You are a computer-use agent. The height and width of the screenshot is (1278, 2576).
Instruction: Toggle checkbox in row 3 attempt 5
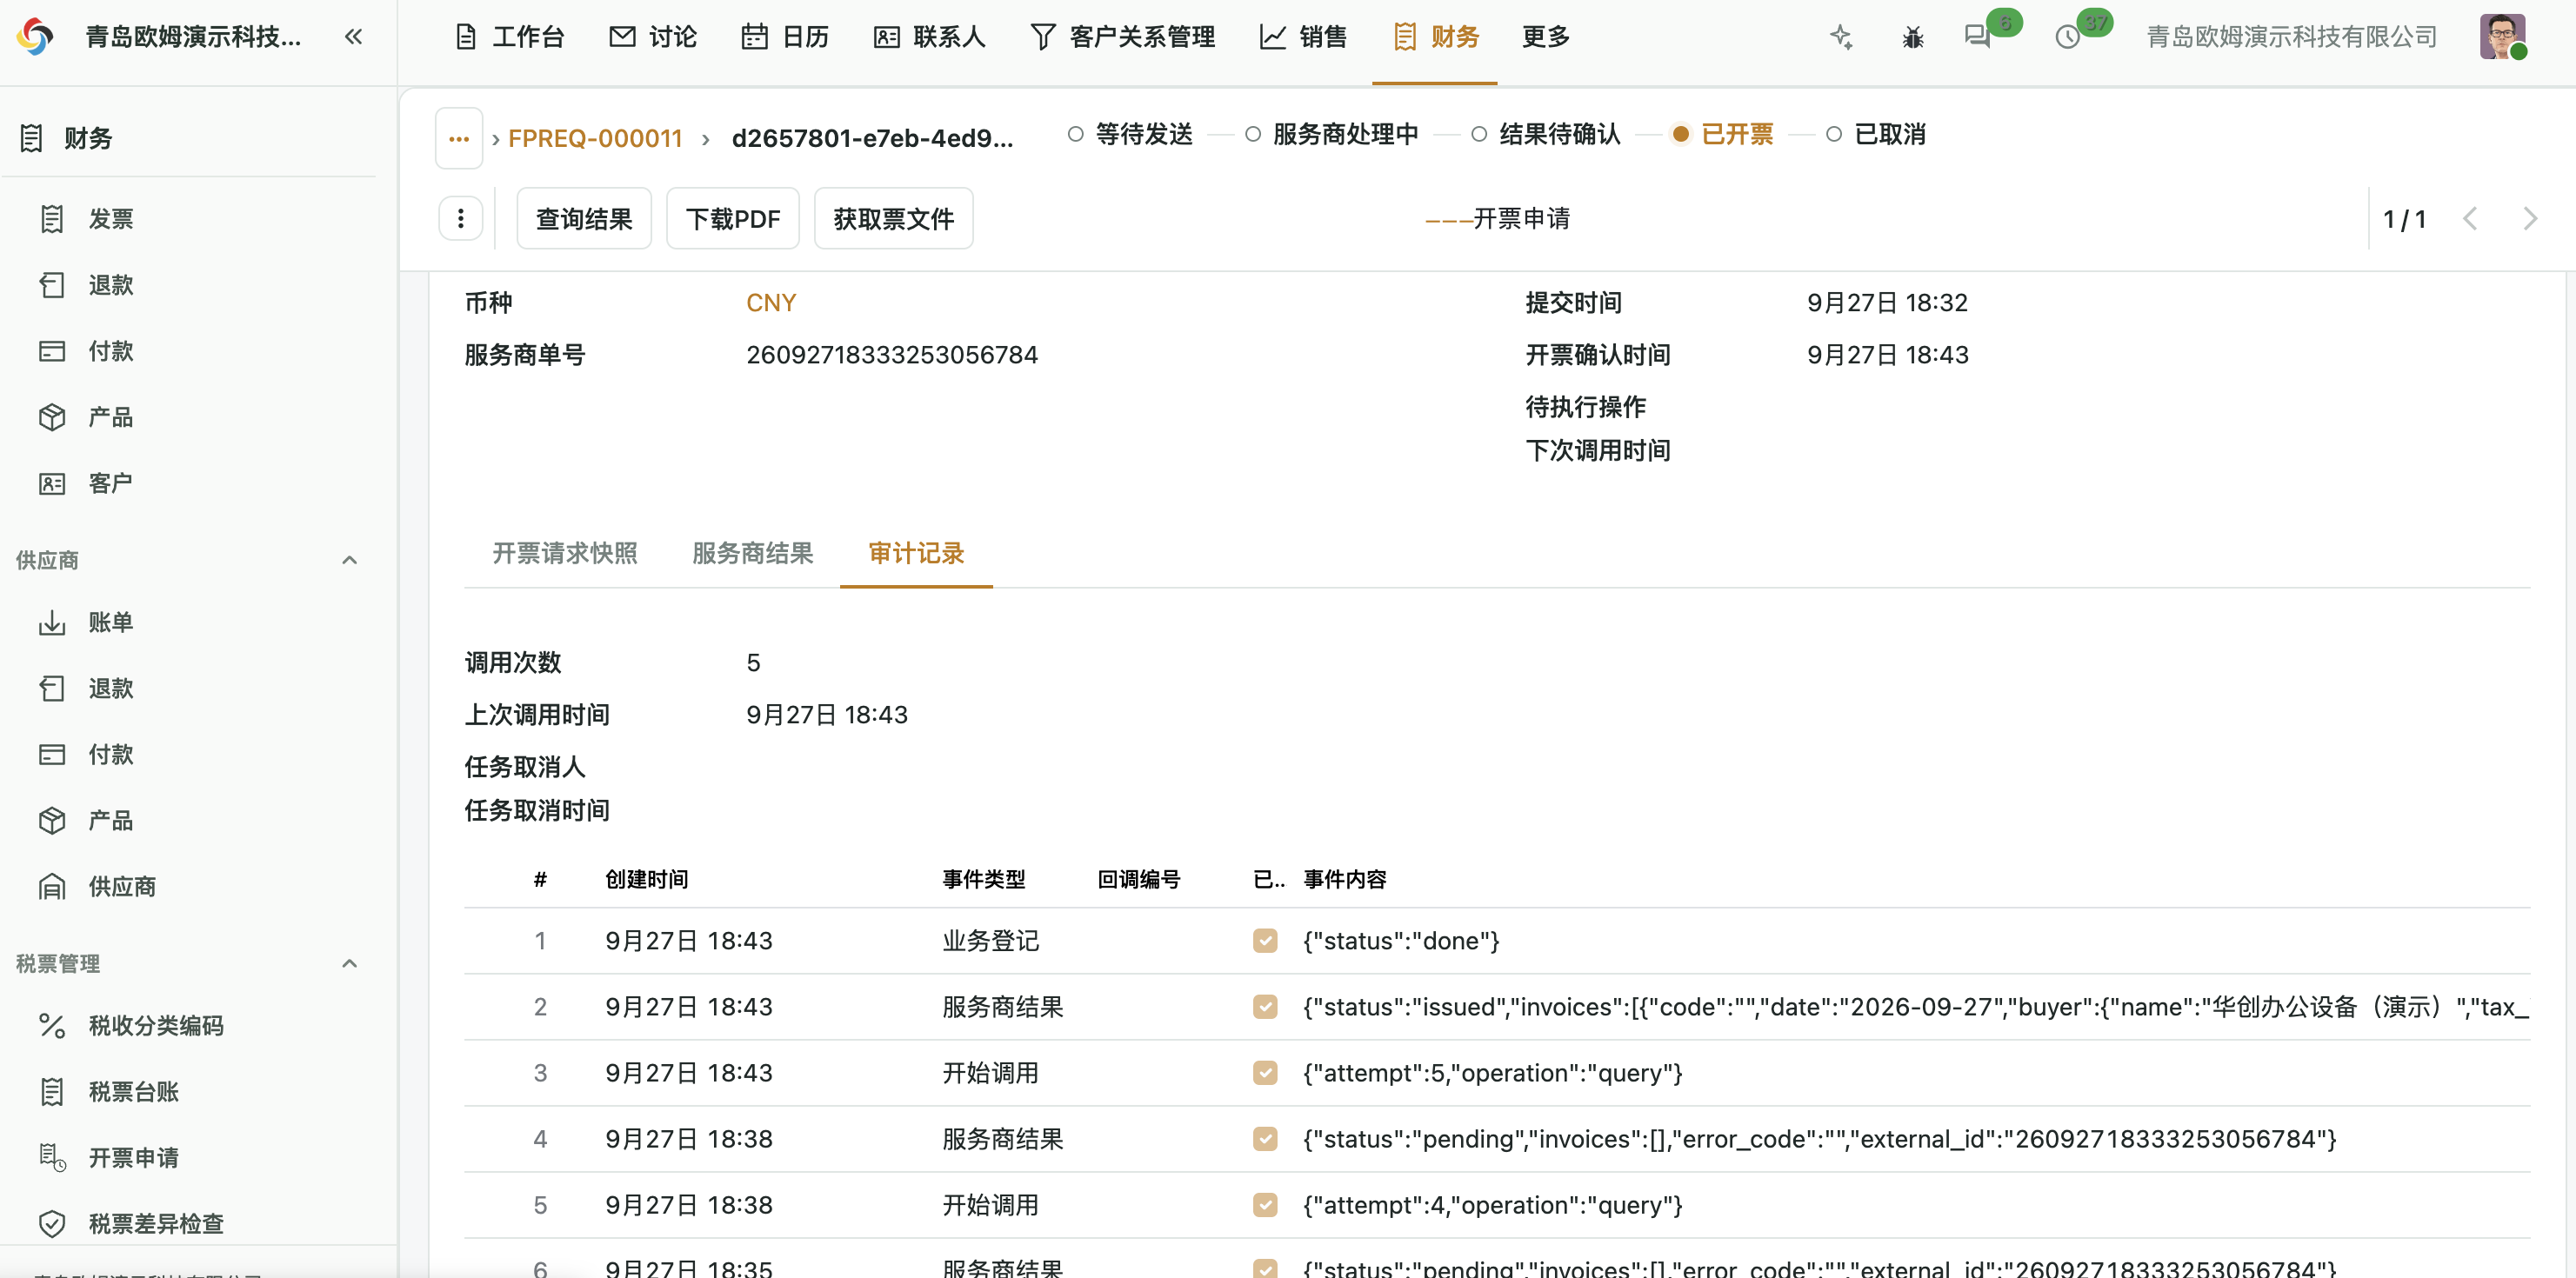(x=1265, y=1072)
